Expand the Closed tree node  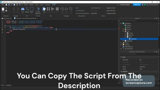(x=125, y=33)
